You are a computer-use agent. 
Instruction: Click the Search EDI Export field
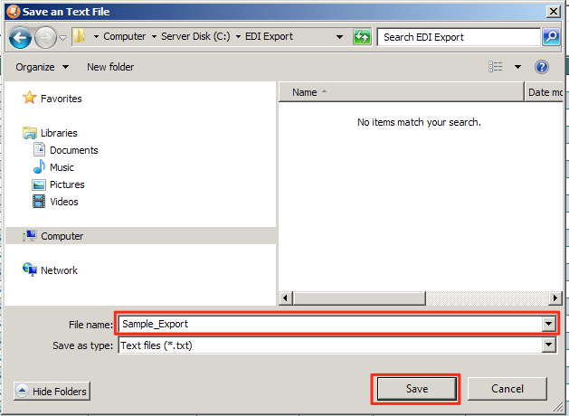click(x=459, y=37)
